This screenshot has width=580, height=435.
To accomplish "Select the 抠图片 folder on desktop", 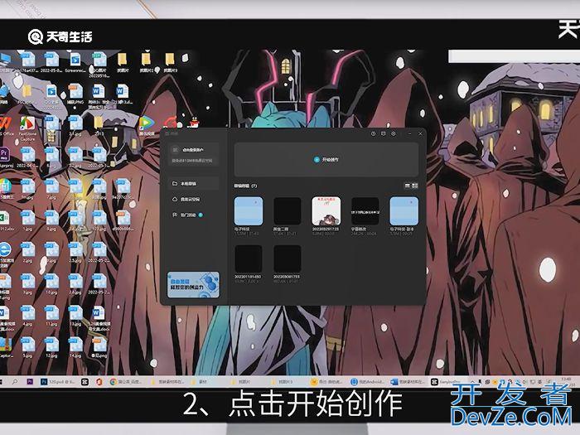I will click(x=122, y=62).
